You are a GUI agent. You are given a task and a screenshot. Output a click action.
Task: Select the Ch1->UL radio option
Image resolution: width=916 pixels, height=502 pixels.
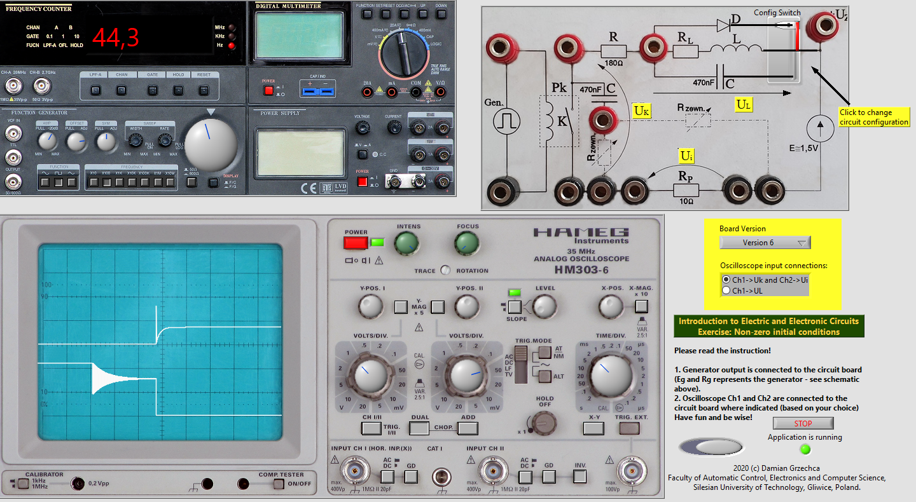726,290
